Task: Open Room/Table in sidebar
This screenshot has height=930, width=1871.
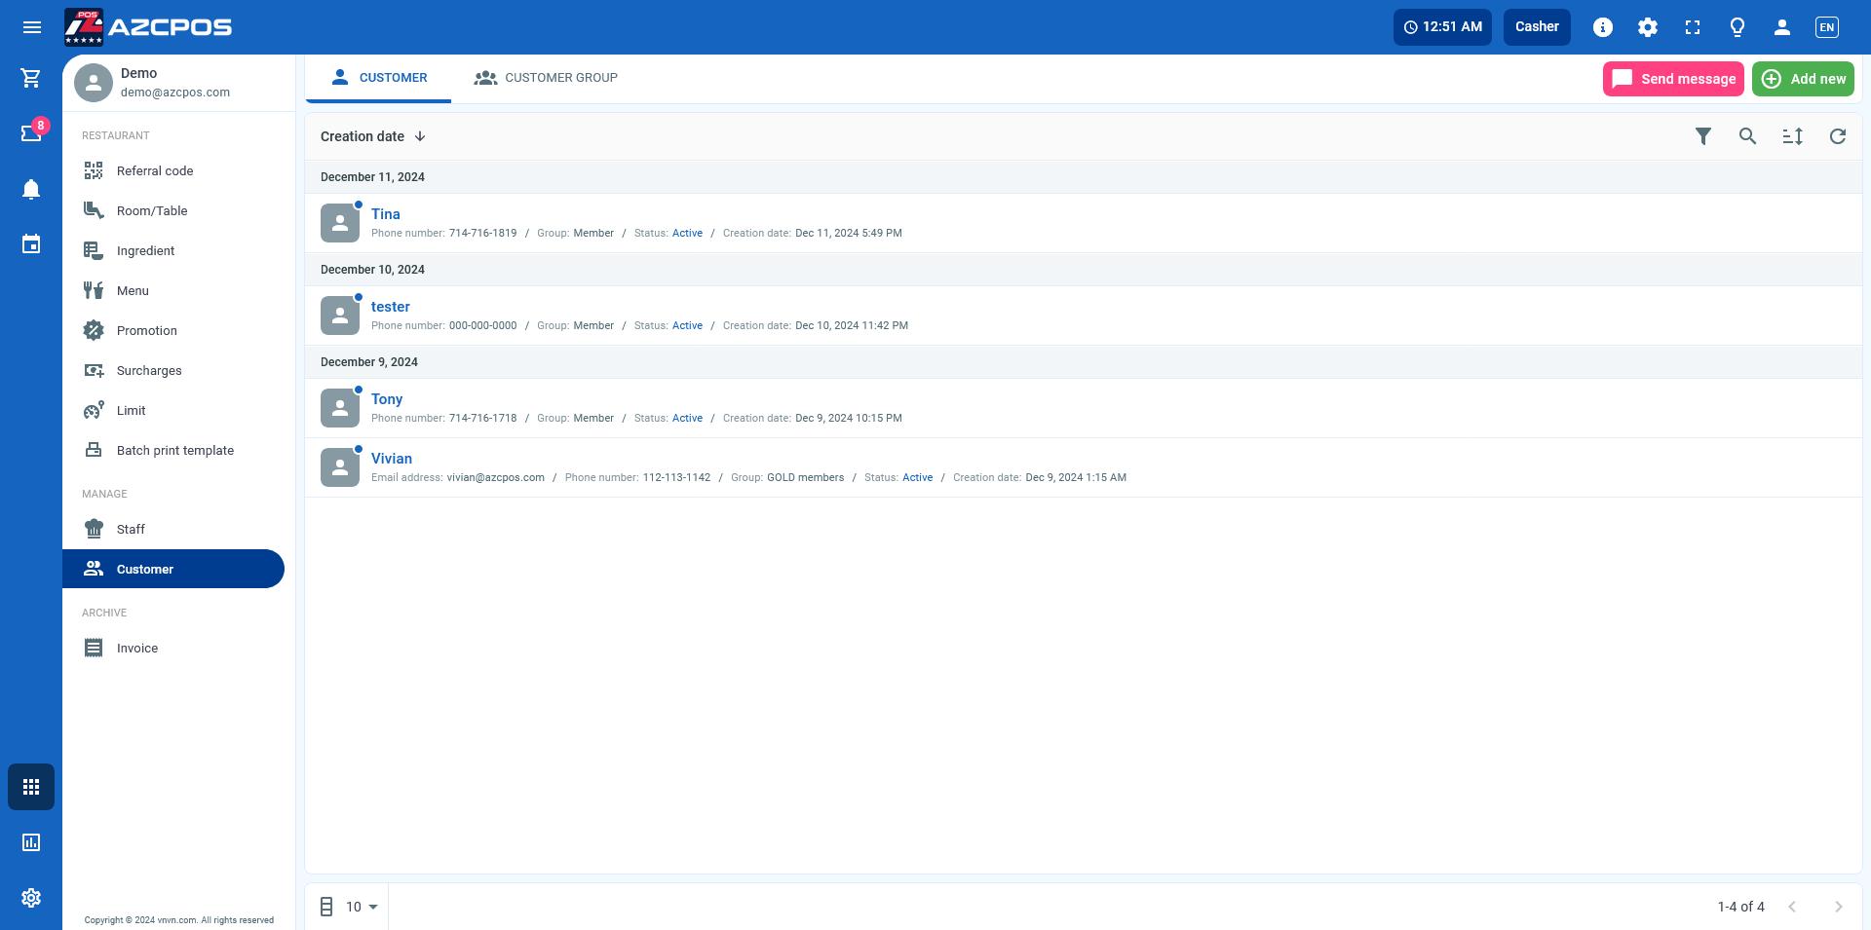Action: tap(173, 210)
